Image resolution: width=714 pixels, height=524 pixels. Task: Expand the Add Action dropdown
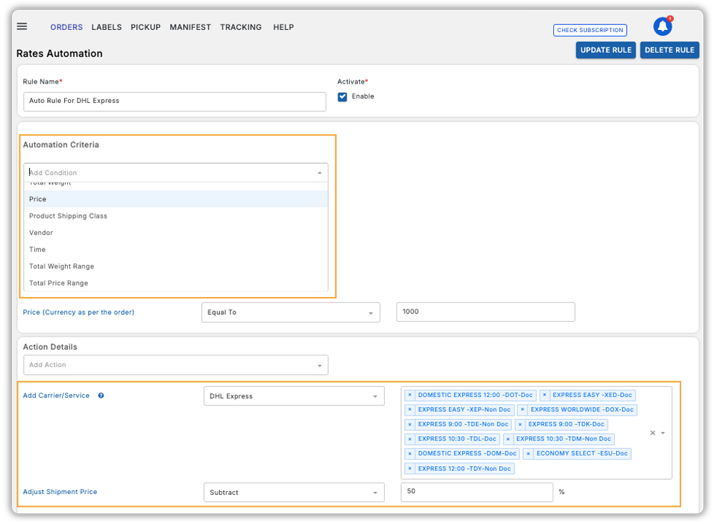[176, 365]
